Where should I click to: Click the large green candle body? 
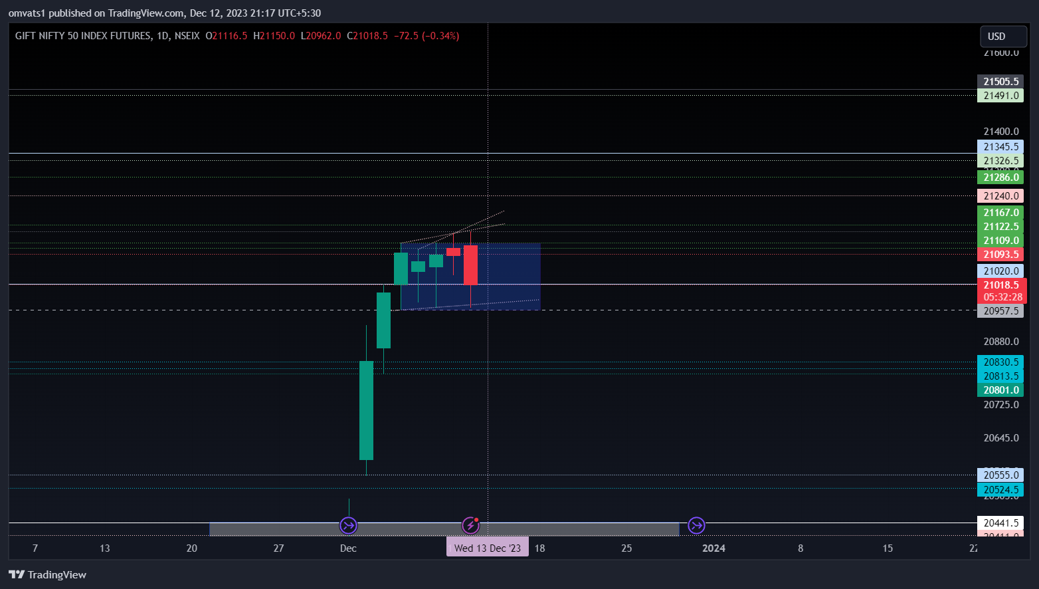(366, 410)
